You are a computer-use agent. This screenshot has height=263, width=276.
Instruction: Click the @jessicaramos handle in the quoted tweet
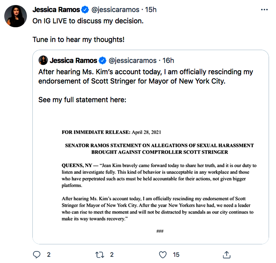click(x=132, y=60)
